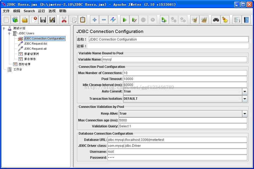
Task: Click the Toggle enable/disable icon
Action: click(113, 20)
